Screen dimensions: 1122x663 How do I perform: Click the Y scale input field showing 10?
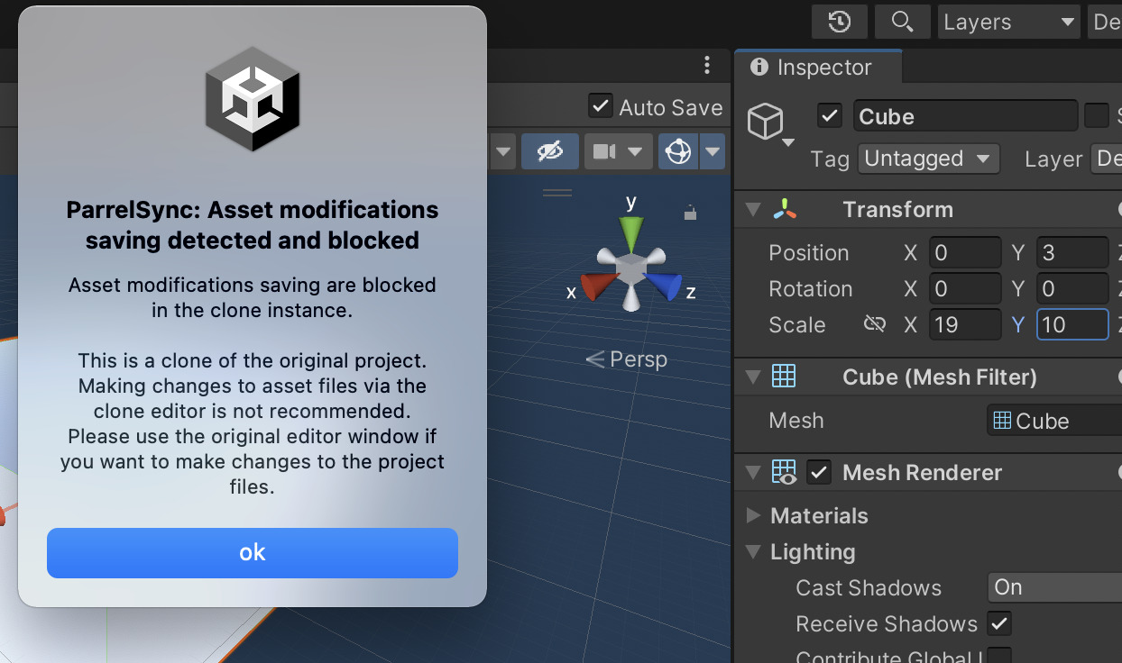[x=1072, y=324]
